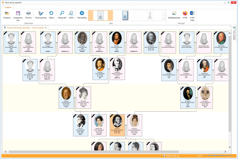Select the Афанасий Николаевич Гончаров card

coord(169,70)
